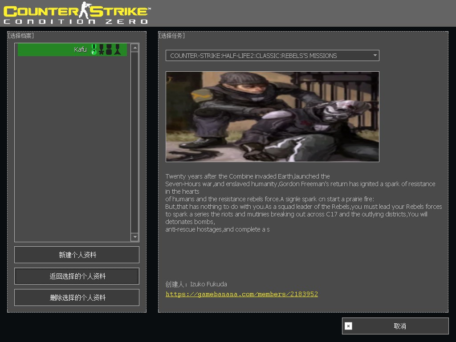Viewport: 456px width, 342px height.
Task: Click 删除选择的个人资料 button
Action: click(x=77, y=297)
